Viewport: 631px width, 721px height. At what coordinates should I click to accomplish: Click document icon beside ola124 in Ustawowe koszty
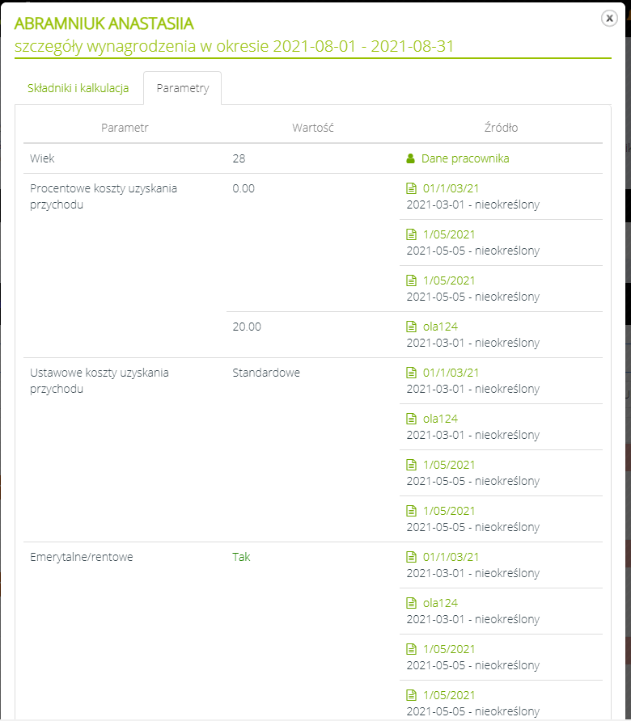(410, 419)
